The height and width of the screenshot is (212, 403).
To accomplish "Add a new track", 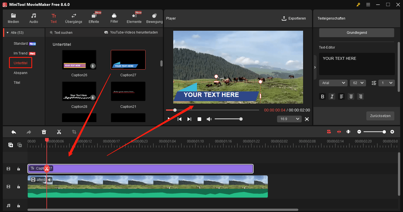I will 11,145.
